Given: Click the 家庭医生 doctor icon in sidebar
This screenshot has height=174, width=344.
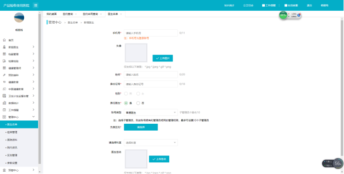Looking at the screenshot, I should click(4, 47).
